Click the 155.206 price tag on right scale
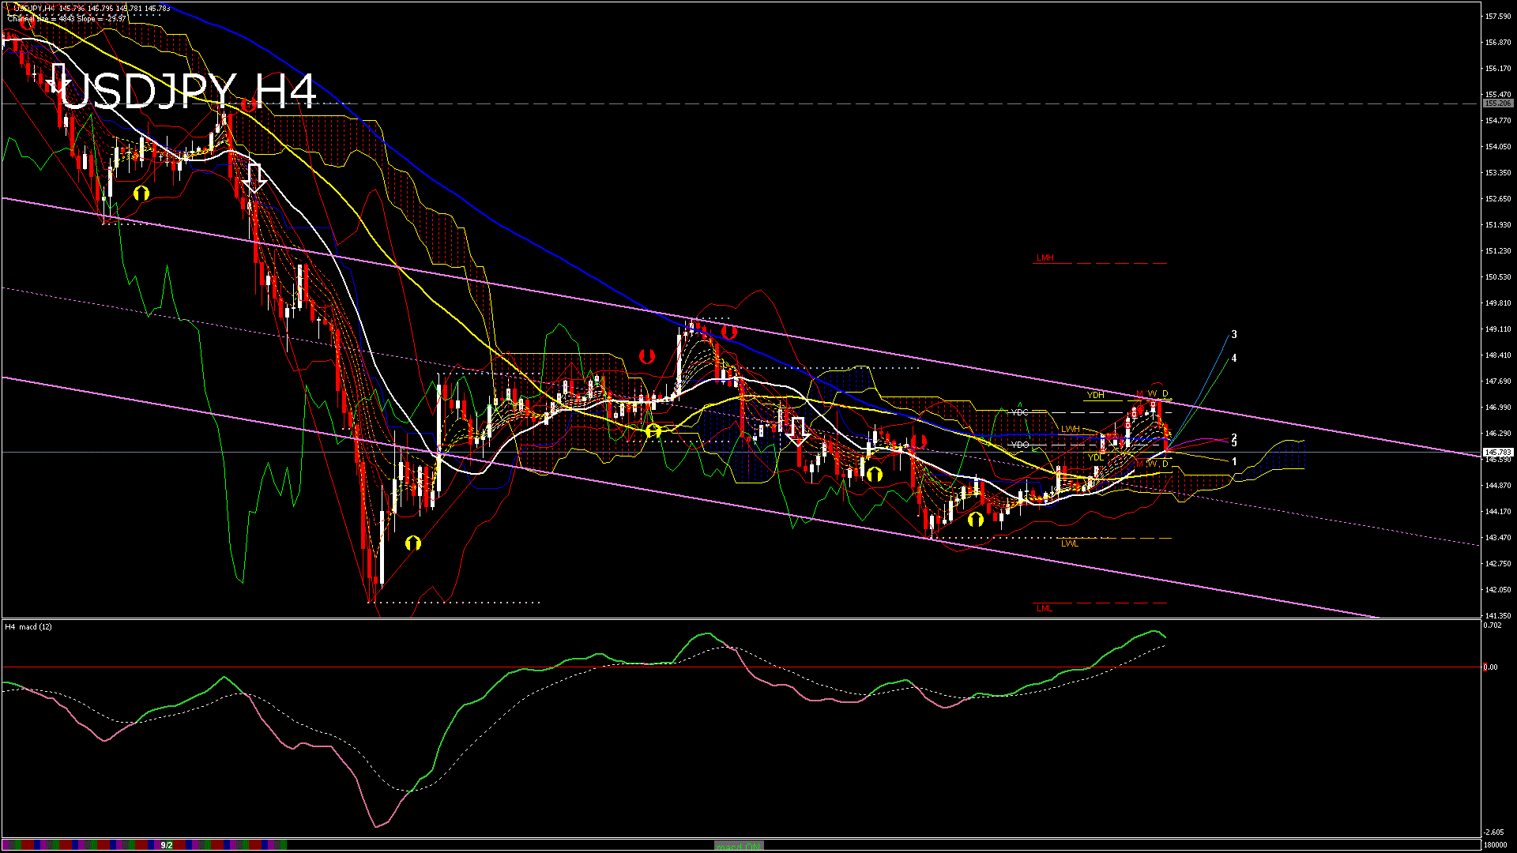The image size is (1517, 853). (1497, 103)
